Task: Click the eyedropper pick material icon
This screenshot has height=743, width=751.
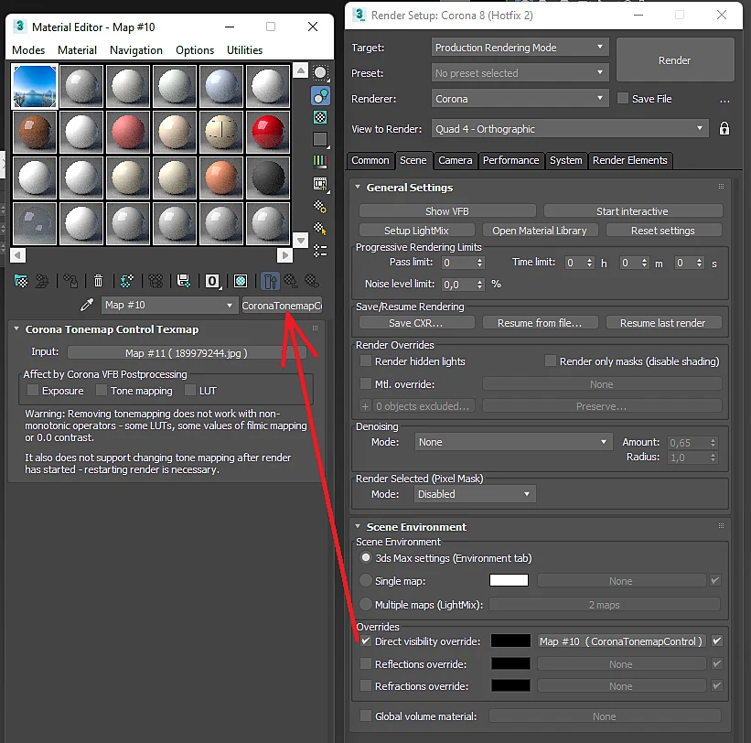Action: [x=87, y=305]
